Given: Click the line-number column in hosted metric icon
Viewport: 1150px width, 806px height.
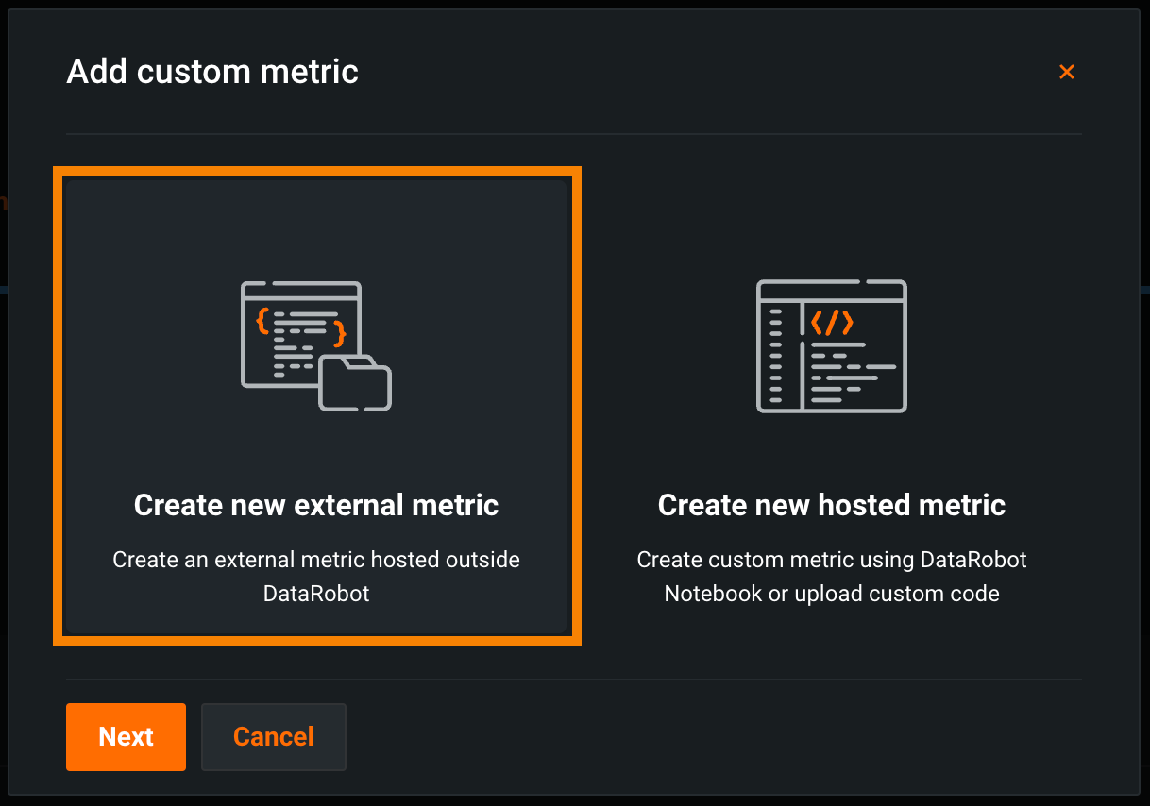Looking at the screenshot, I should [776, 361].
